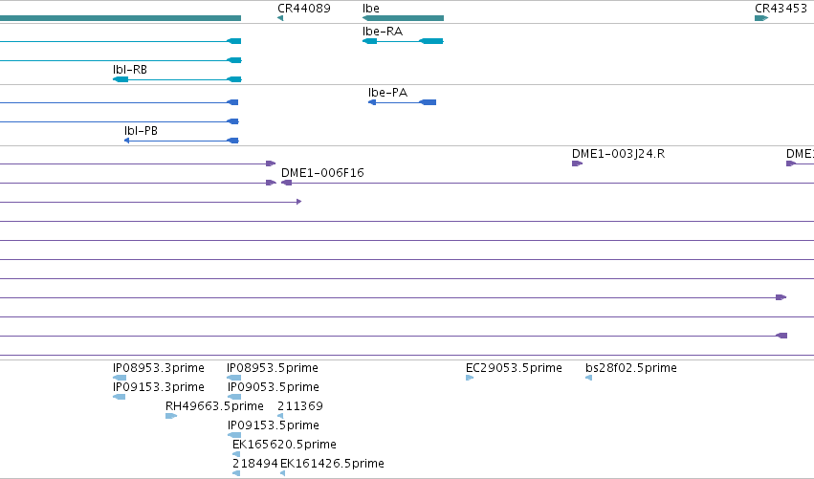
Task: Click the 218494 label
Action: coord(254,464)
